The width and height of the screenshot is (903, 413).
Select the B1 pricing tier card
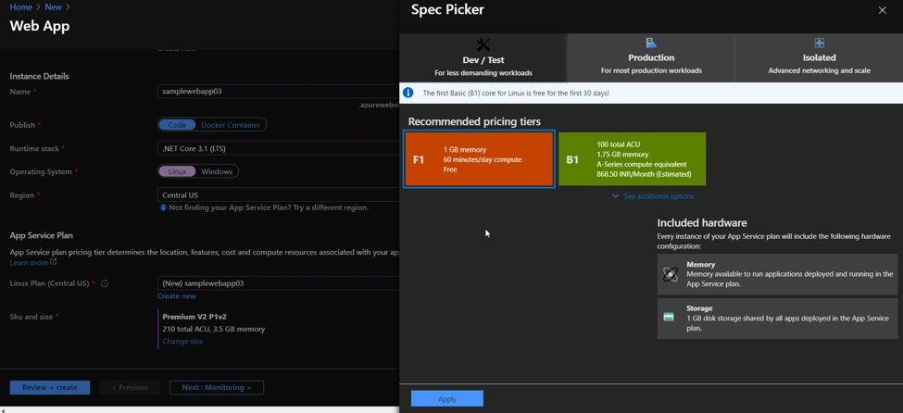[x=632, y=159]
